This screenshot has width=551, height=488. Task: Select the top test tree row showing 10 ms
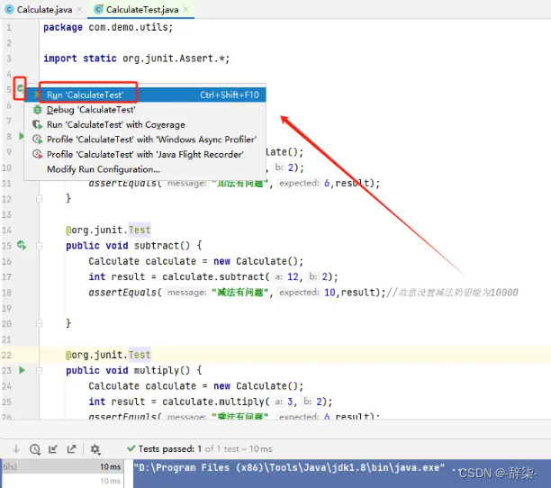coord(62,466)
